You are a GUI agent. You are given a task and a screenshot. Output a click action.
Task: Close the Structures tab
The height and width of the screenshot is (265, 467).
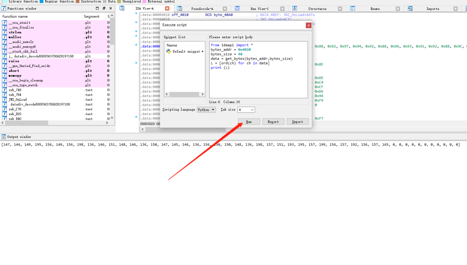click(x=340, y=9)
